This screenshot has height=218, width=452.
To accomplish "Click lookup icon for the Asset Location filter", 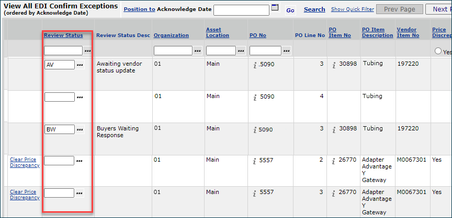I will (x=241, y=51).
